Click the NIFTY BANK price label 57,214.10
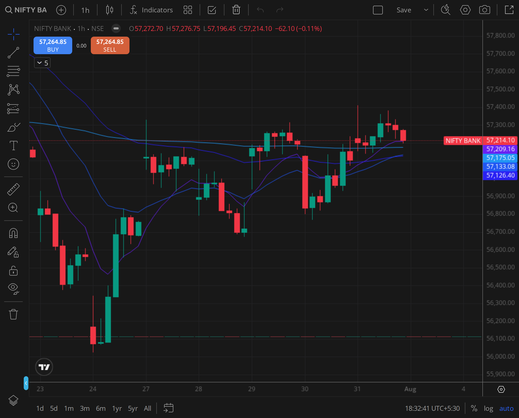 480,141
